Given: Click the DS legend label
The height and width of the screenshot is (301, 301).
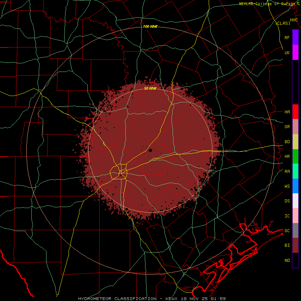Looking at the screenshot, I should click(x=287, y=201).
